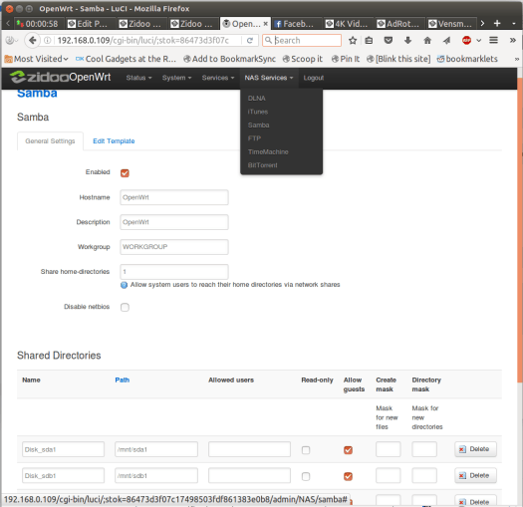Click the red Adblock Plus icon
Viewport: 523px width, 507px height.
pyautogui.click(x=466, y=41)
